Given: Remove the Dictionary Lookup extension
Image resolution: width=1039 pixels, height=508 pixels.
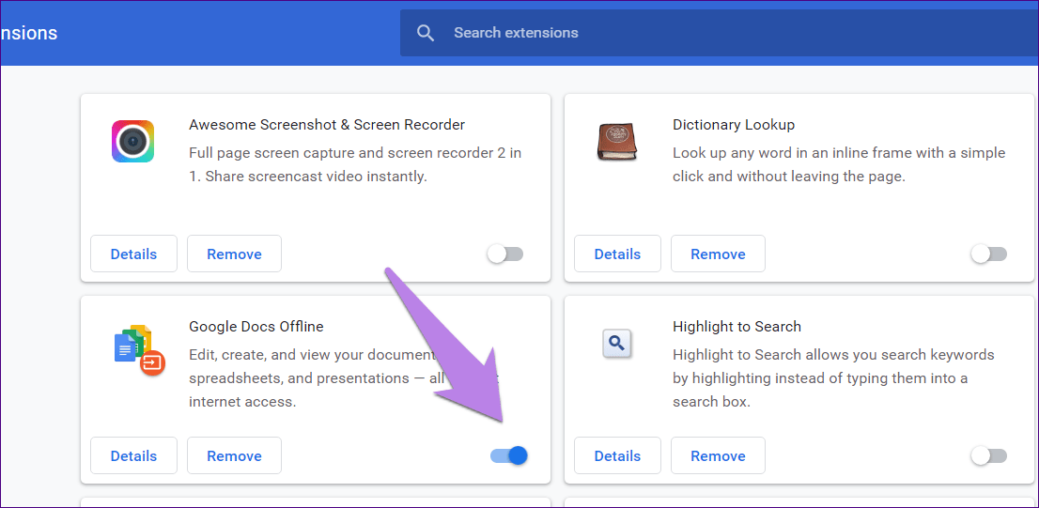Looking at the screenshot, I should tap(718, 254).
